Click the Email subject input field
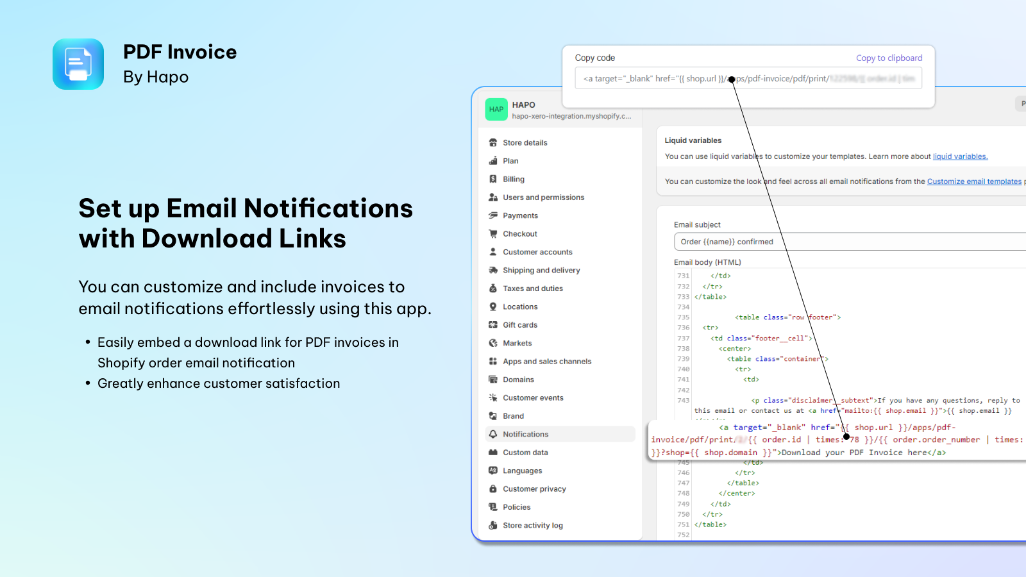 coord(850,242)
